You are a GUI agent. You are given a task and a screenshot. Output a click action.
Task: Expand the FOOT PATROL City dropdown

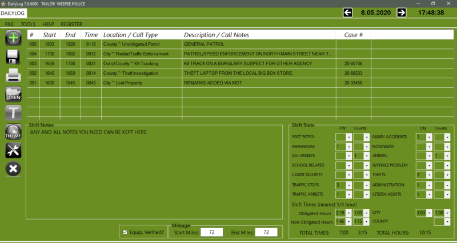tap(349, 137)
